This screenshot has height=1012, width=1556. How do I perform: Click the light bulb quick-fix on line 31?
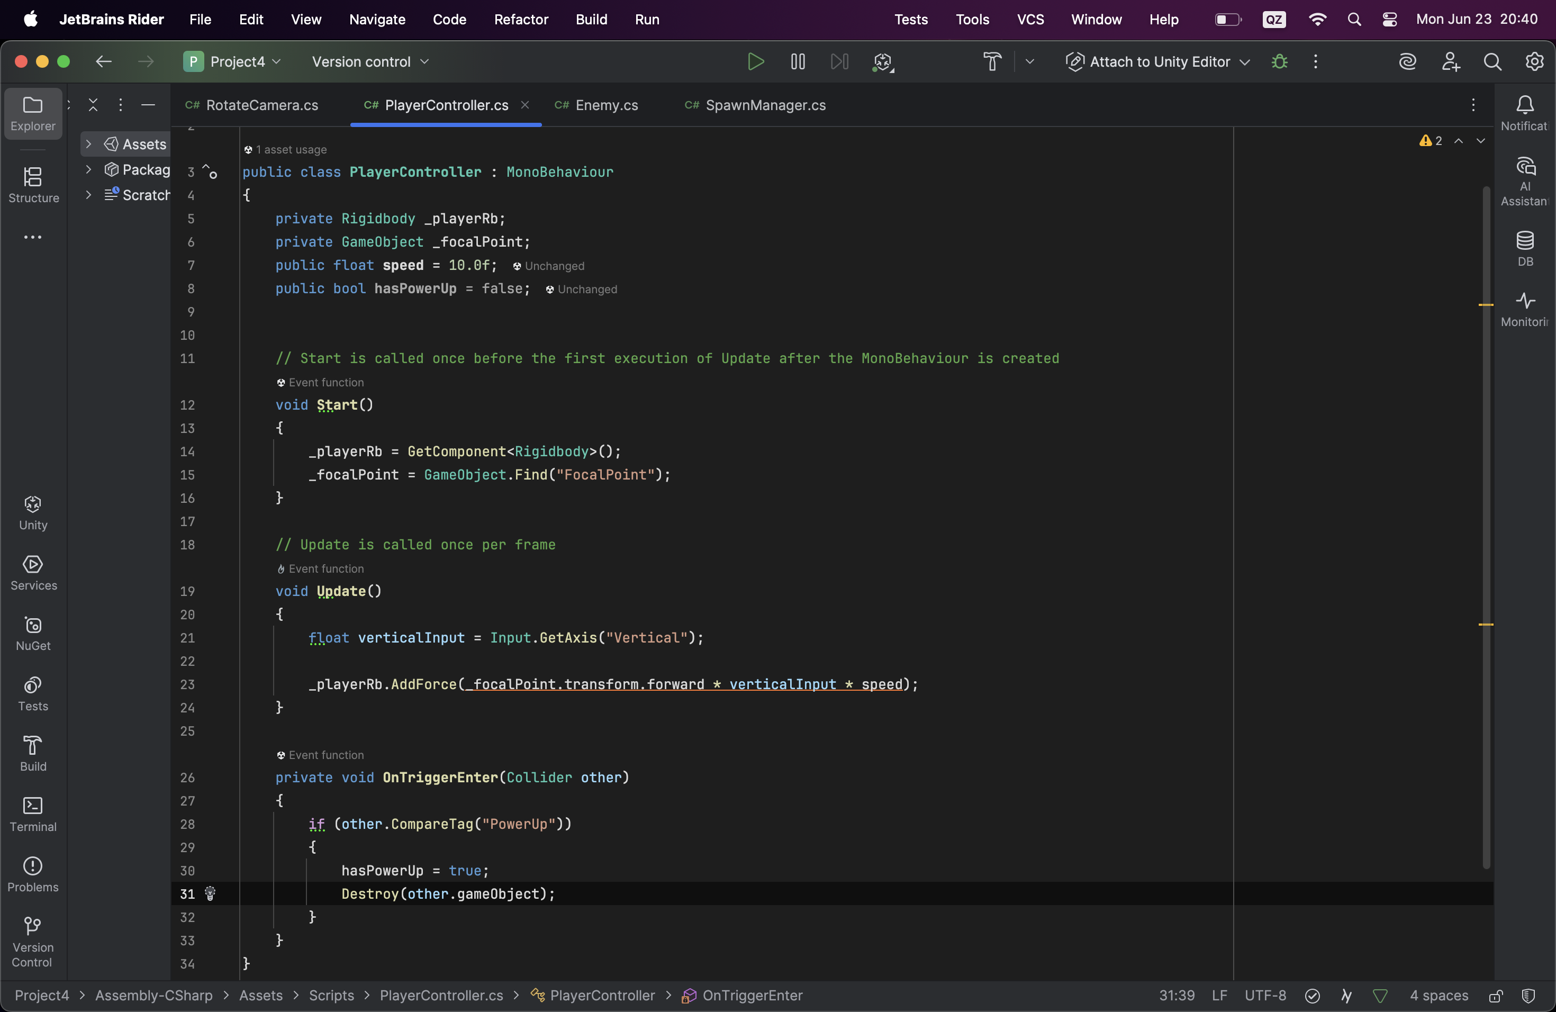pos(210,893)
